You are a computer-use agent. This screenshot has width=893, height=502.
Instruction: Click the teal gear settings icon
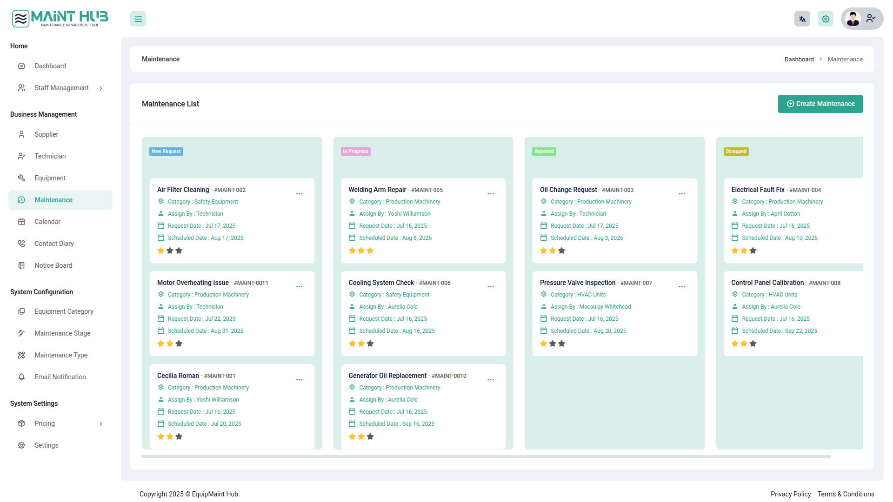(x=826, y=19)
